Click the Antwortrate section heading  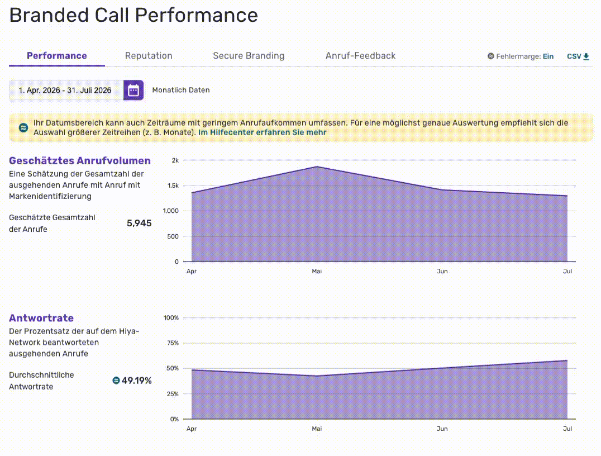coord(41,318)
